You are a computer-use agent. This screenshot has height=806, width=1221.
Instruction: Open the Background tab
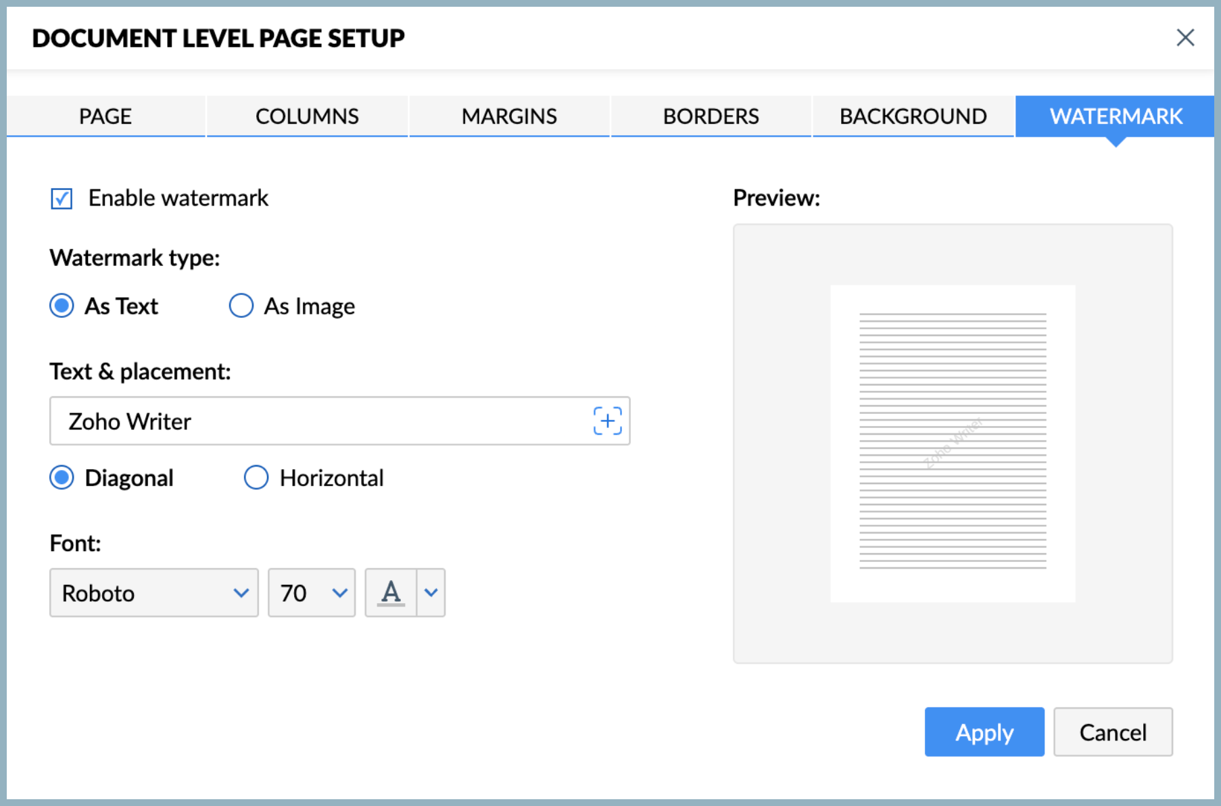(913, 116)
